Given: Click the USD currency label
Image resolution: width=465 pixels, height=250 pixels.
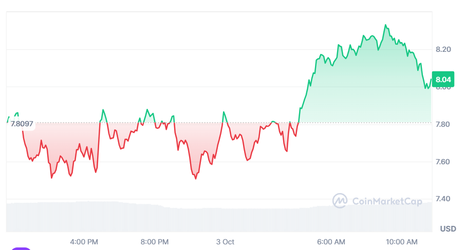Looking at the screenshot, I should [x=448, y=228].
